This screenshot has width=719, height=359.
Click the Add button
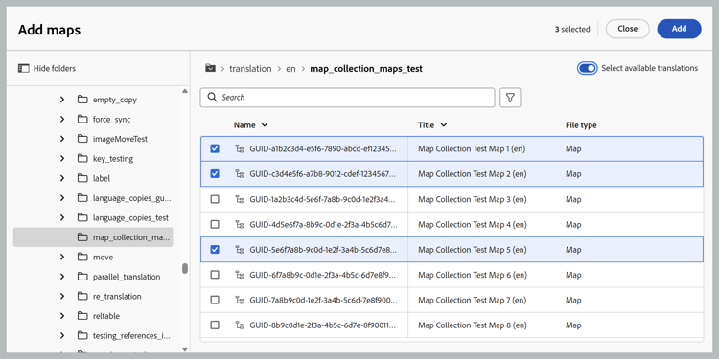[679, 29]
